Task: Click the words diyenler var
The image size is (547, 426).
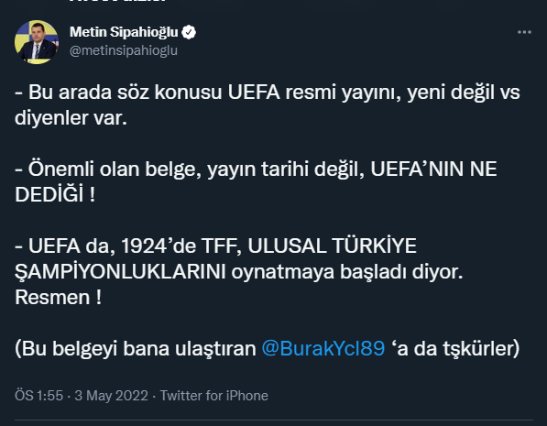Action: click(x=71, y=118)
